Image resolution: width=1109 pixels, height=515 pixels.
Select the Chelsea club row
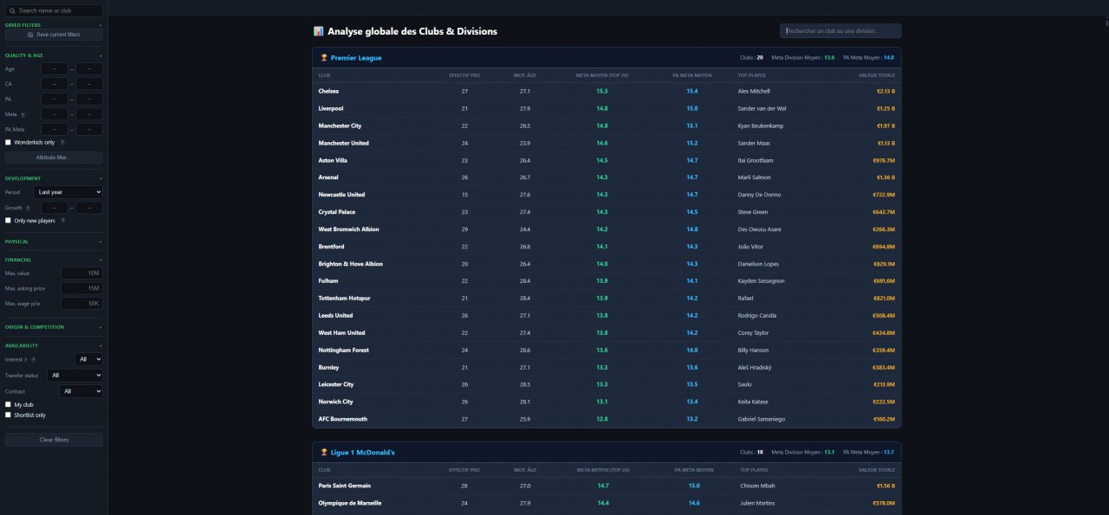tap(606, 91)
